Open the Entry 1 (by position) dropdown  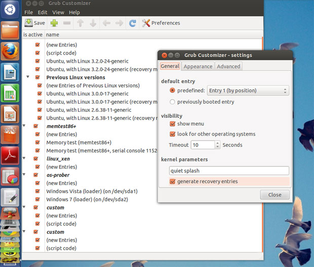248,91
